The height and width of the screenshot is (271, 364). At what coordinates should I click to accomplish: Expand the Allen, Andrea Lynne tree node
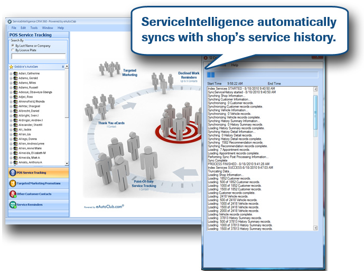[x=11, y=144]
